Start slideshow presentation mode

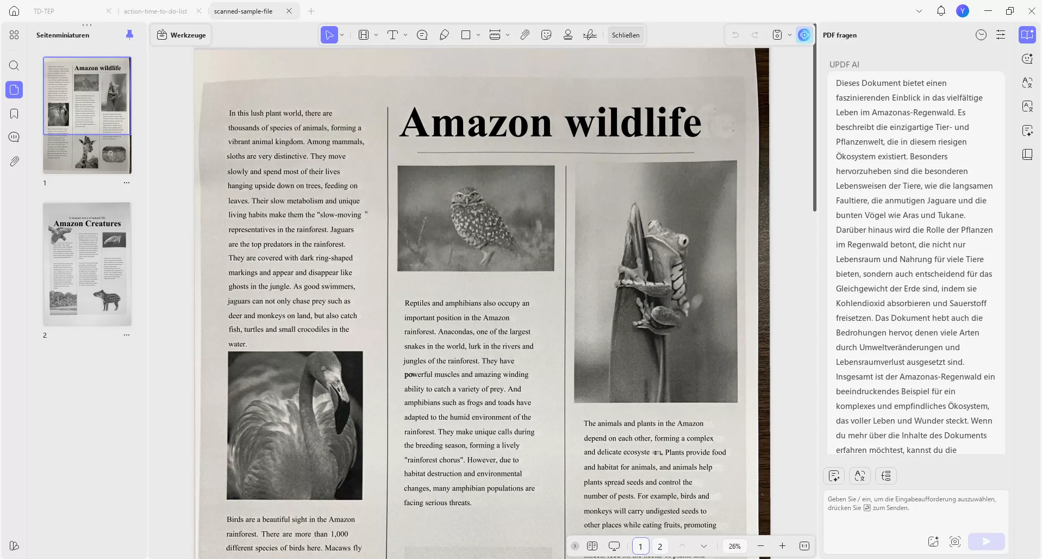click(x=614, y=546)
